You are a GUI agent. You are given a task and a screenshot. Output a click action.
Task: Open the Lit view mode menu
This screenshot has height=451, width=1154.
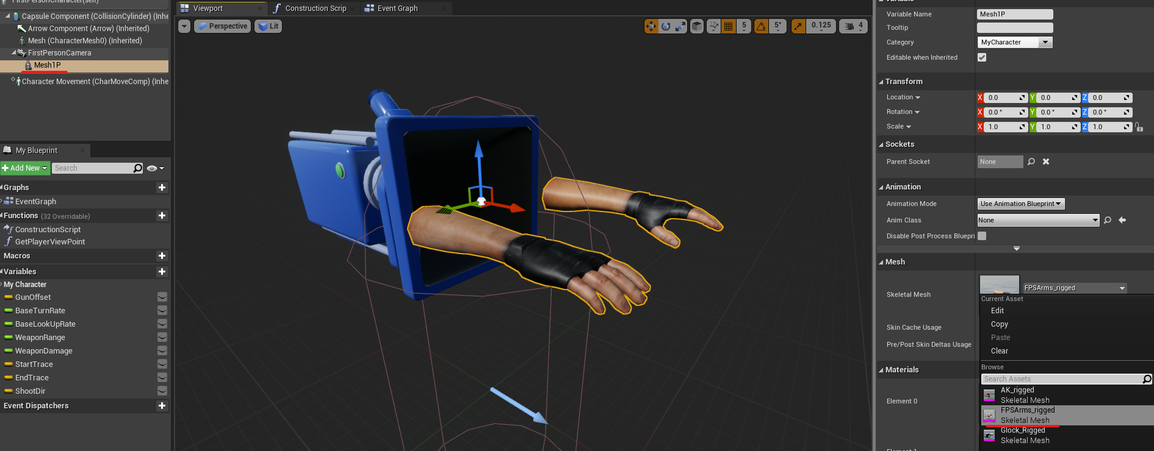pyautogui.click(x=268, y=26)
